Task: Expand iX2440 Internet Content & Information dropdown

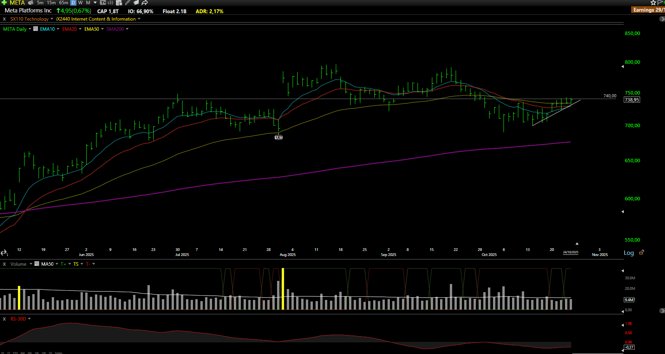Action: (x=139, y=19)
